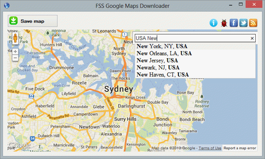265x159 pixels.
Task: Click the Darlinghurst map label
Action: [132, 106]
